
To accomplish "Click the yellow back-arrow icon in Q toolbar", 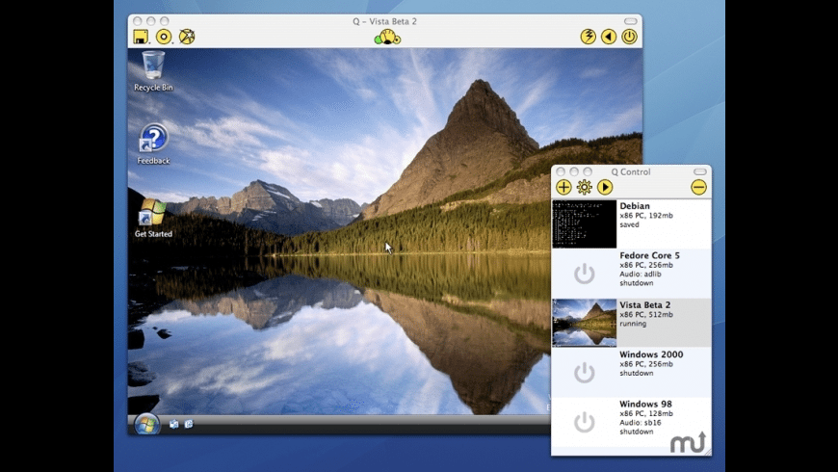I will [x=609, y=37].
